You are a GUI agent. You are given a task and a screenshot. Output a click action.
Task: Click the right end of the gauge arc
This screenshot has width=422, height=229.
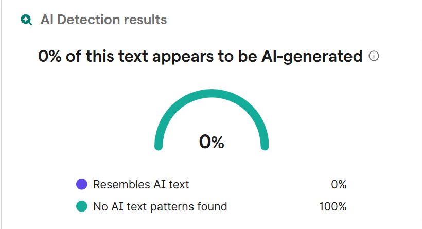tap(265, 145)
